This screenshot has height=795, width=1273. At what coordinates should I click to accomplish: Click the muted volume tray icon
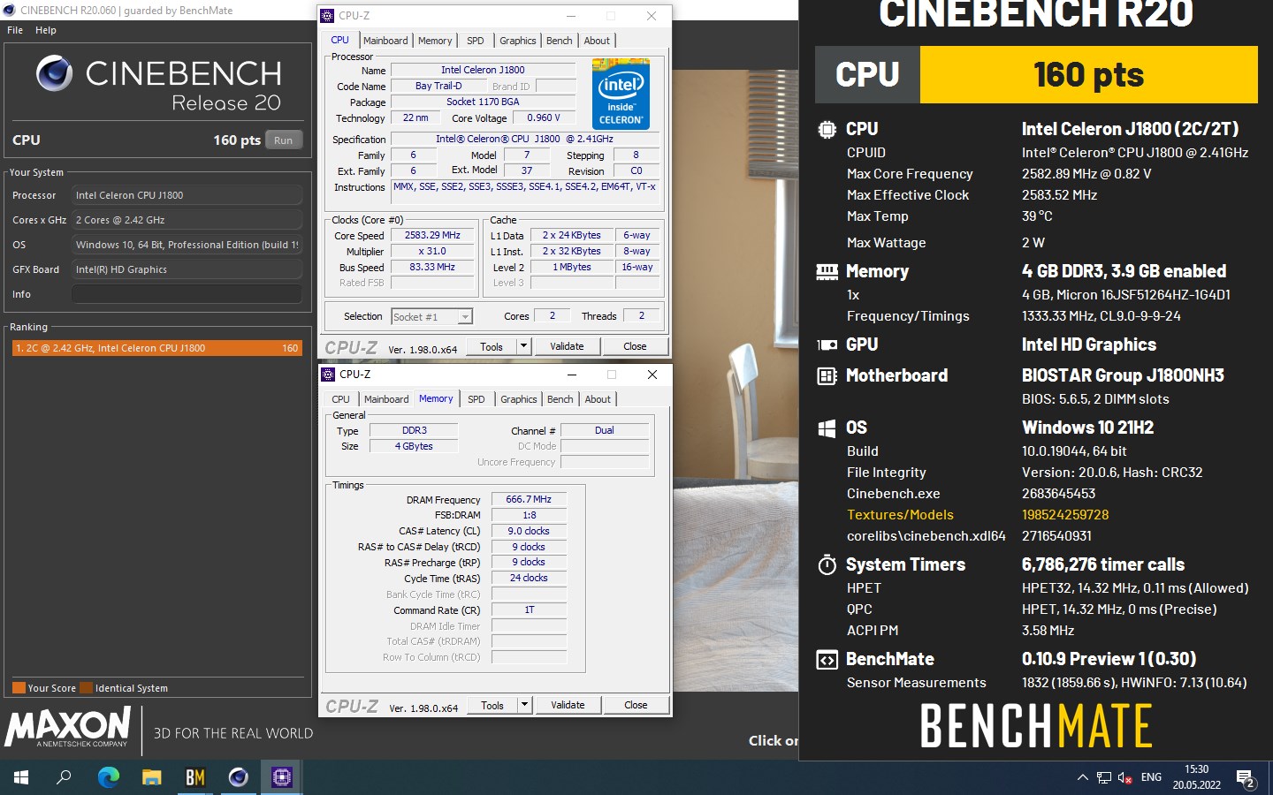(1125, 777)
